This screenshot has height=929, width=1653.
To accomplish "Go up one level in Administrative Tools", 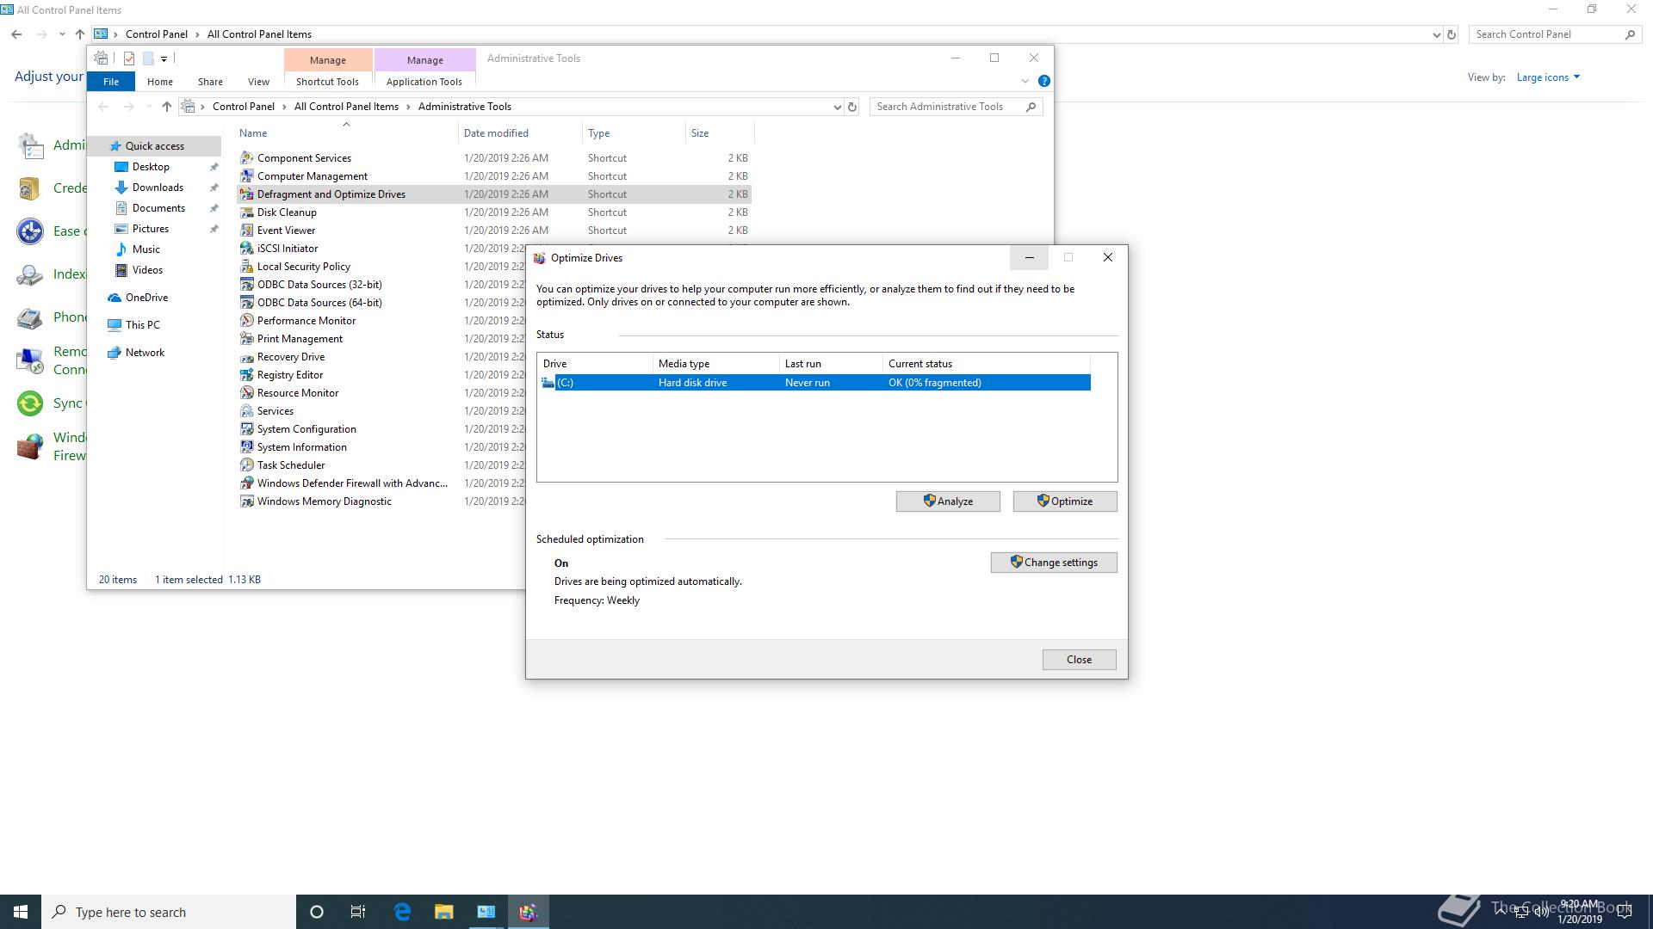I will (x=167, y=107).
